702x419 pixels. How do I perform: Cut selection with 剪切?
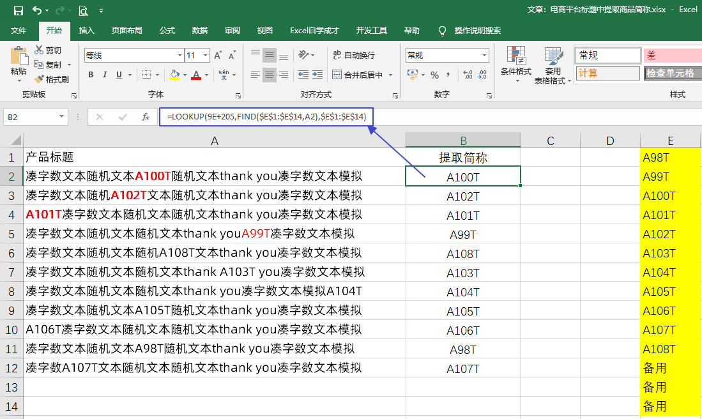point(49,50)
